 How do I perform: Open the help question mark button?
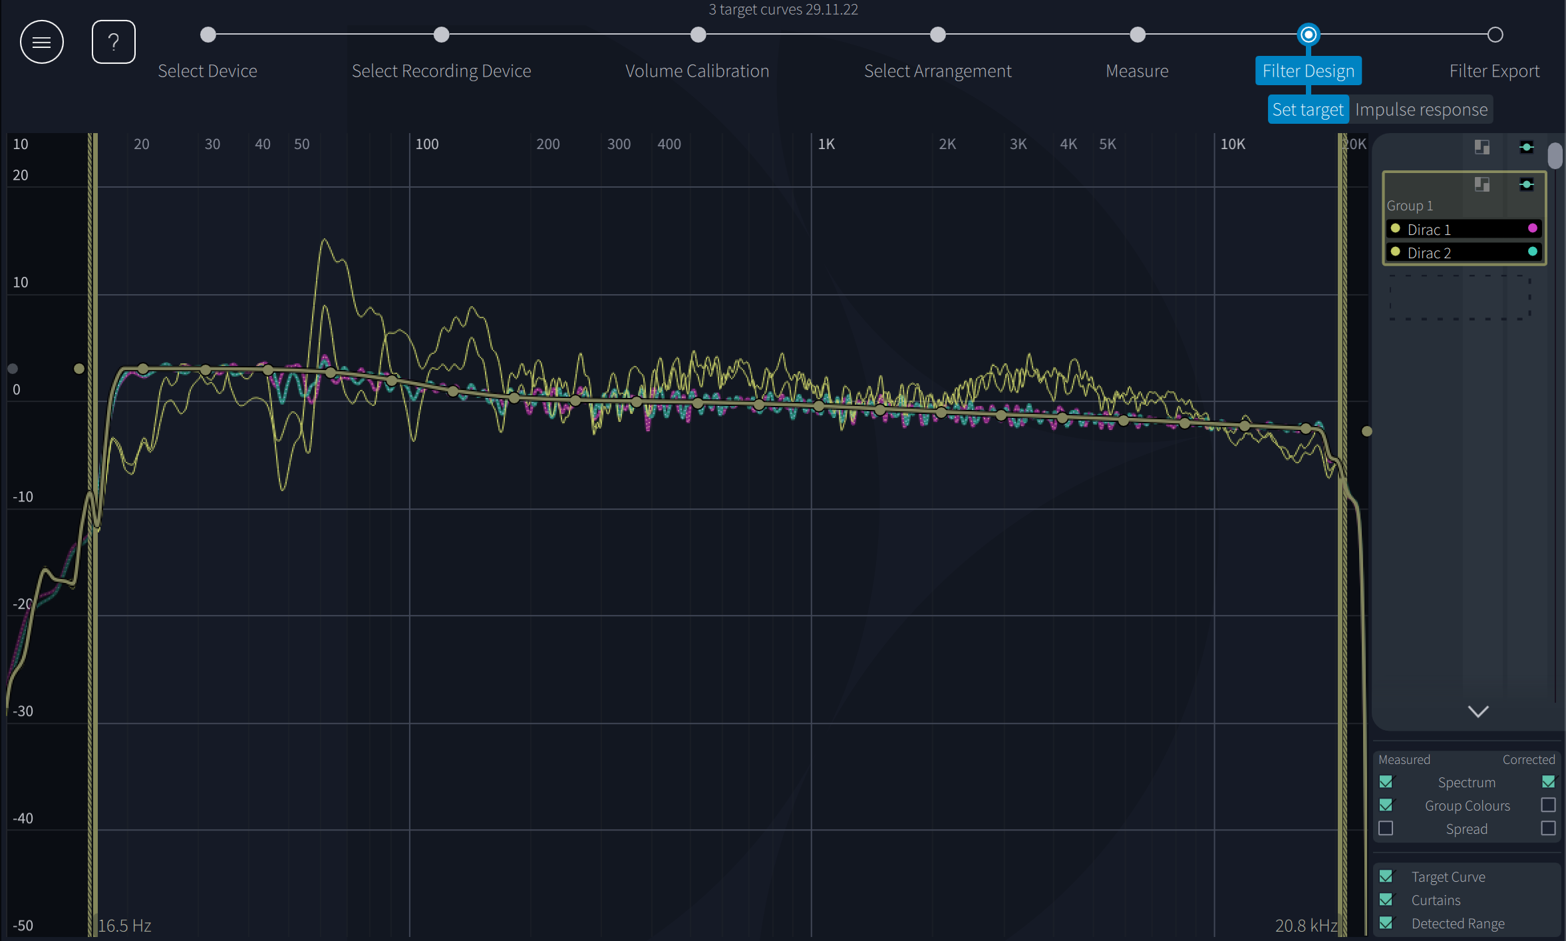(114, 42)
